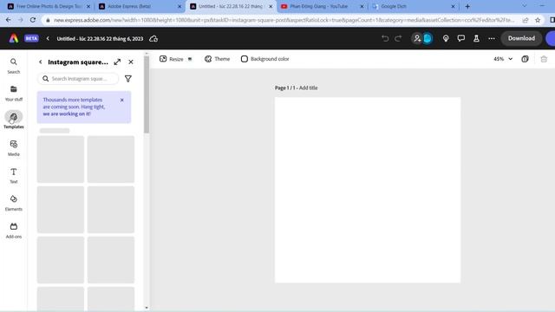Open the three-dots more menu
555x312 pixels.
pyautogui.click(x=492, y=38)
